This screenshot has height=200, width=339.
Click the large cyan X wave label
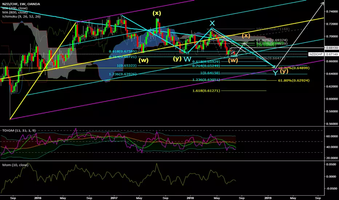pos(212,23)
